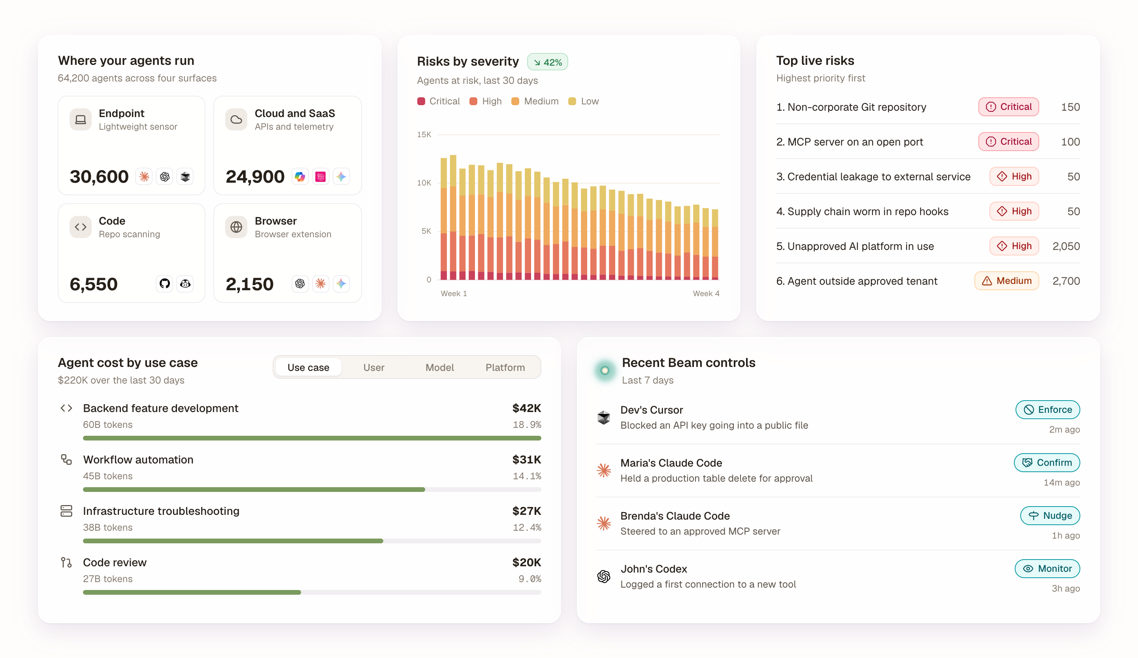This screenshot has height=658, width=1138.
Task: Click the Workflow automation progress bar
Action: tap(312, 490)
